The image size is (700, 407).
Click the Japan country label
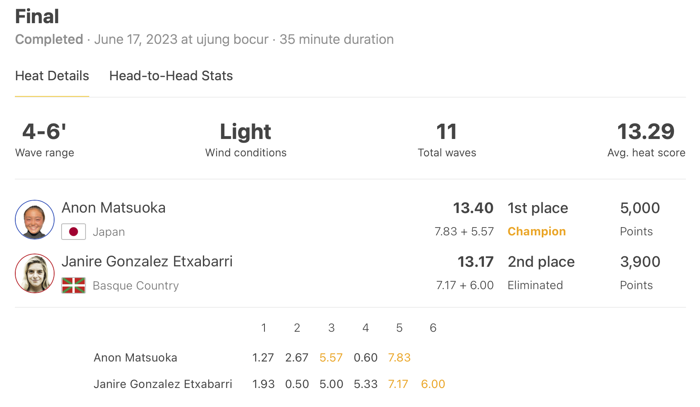109,232
